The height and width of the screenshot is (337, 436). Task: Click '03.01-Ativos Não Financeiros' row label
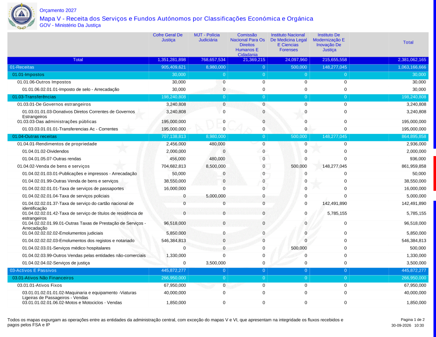point(43,278)
